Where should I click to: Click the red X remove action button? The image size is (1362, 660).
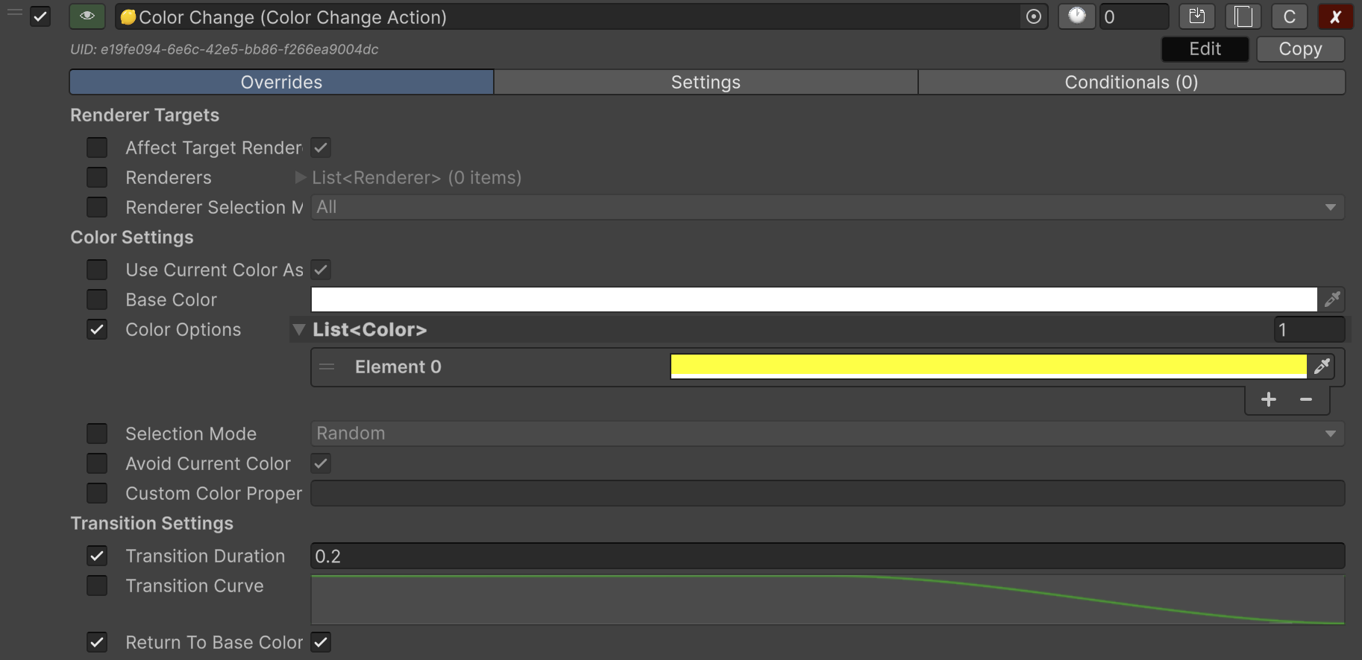tap(1335, 16)
